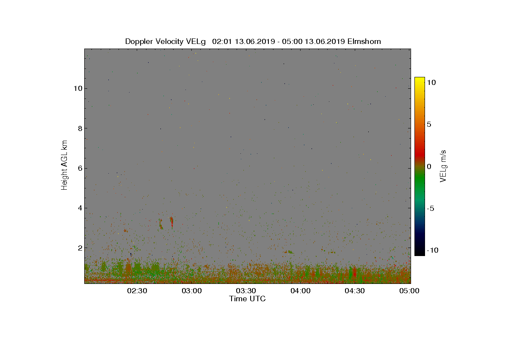Screen dimensions: 508x338
Task: Click the color bar value '5' at orange
Action: tap(429, 125)
